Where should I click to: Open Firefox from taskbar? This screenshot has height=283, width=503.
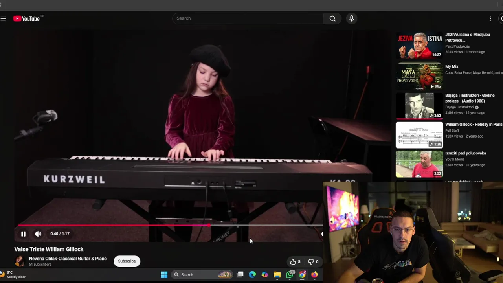(314, 275)
